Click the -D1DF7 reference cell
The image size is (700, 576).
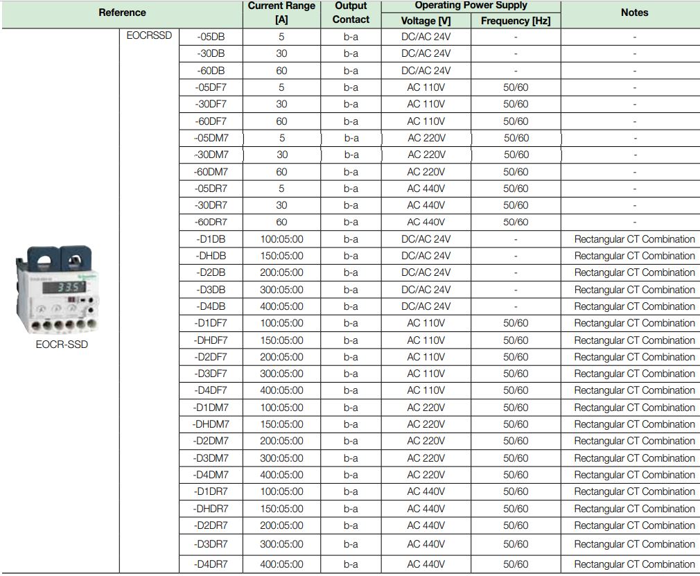click(211, 323)
